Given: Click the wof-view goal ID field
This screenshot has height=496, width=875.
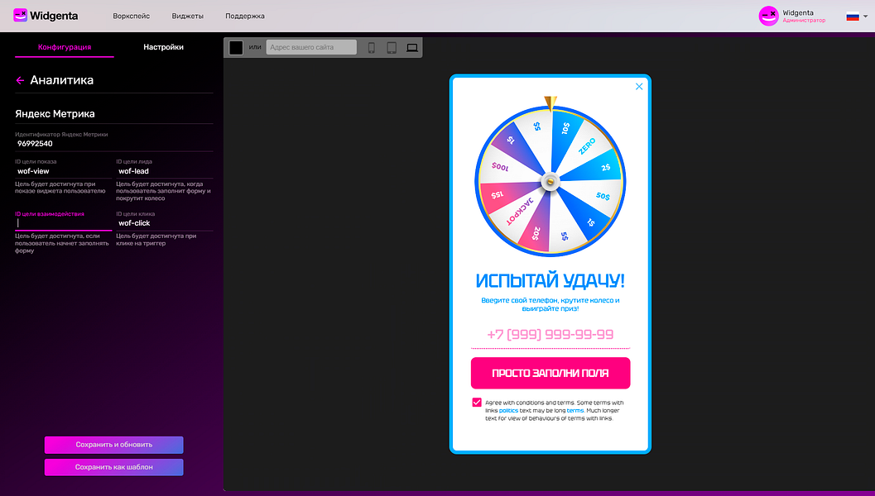Looking at the screenshot, I should coord(63,171).
